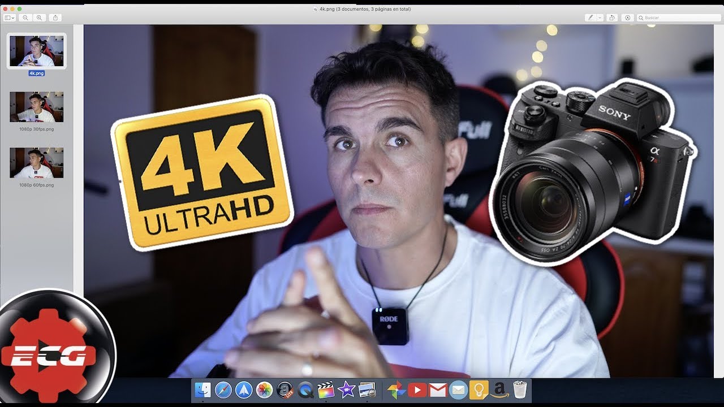Open the sidebar view options dropdown

point(10,18)
